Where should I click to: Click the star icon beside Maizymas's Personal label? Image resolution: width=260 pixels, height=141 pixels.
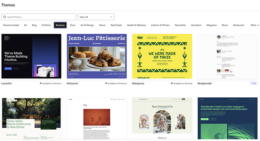(x=172, y=83)
